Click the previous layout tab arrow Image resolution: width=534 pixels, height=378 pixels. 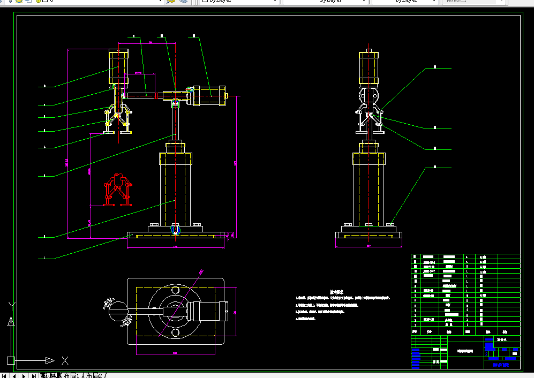tap(14, 376)
